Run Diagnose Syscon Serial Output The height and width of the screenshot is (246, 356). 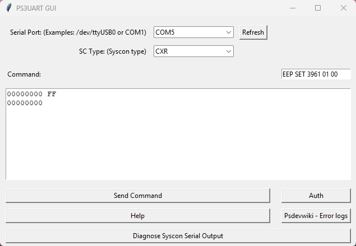click(x=178, y=236)
